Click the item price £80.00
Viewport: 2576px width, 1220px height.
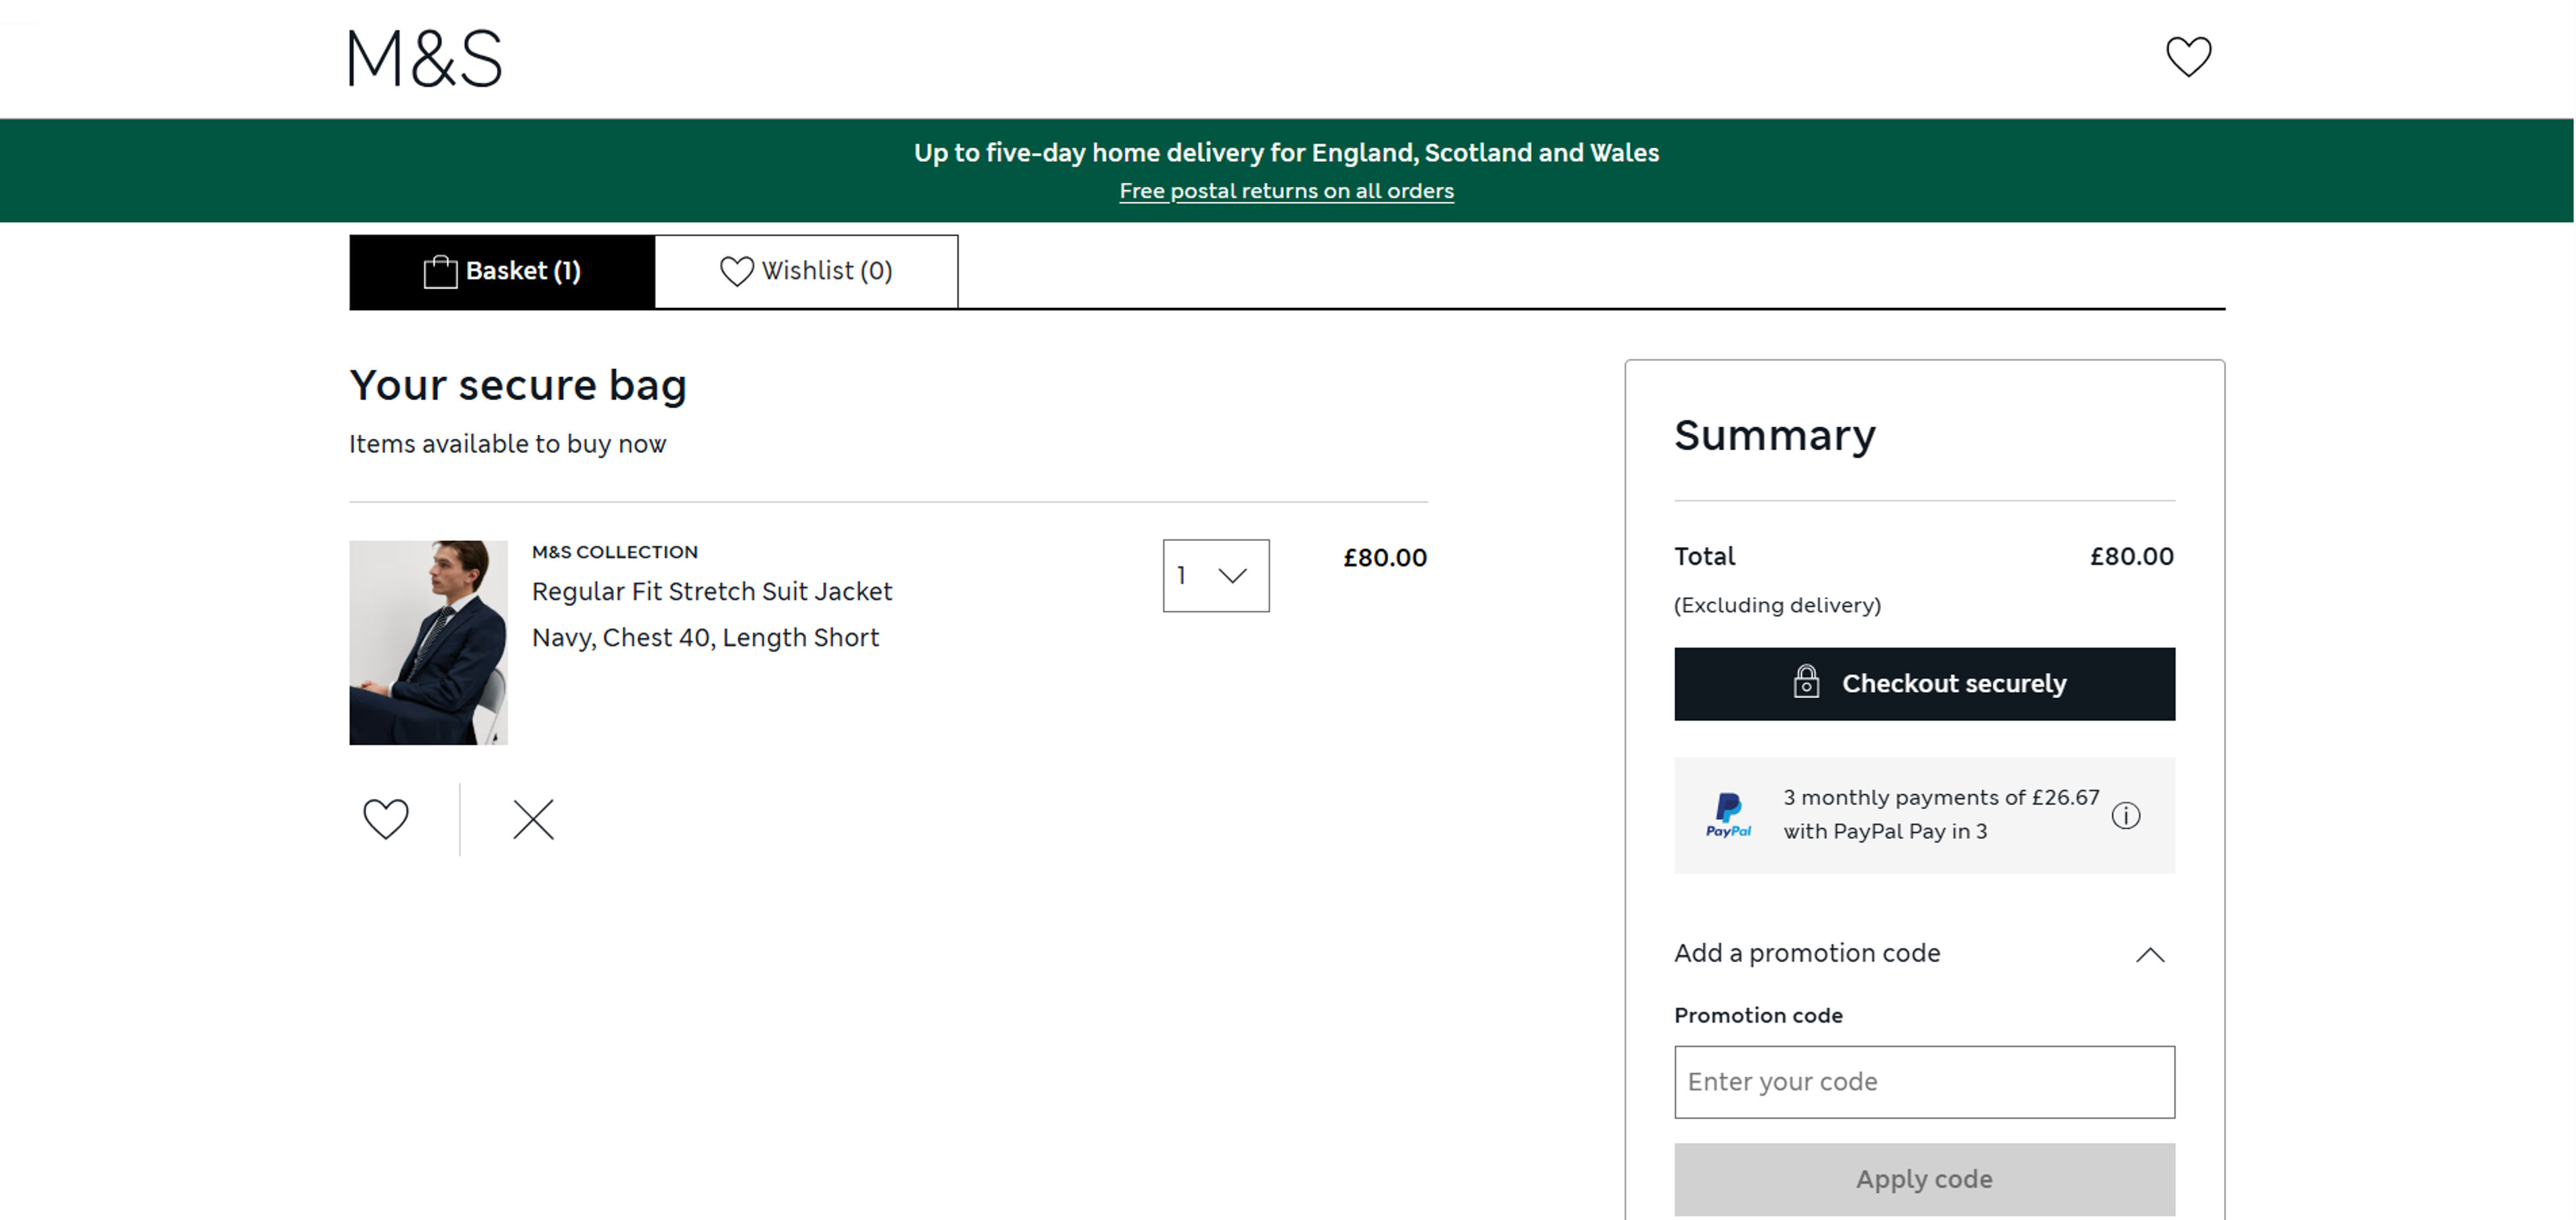1385,558
